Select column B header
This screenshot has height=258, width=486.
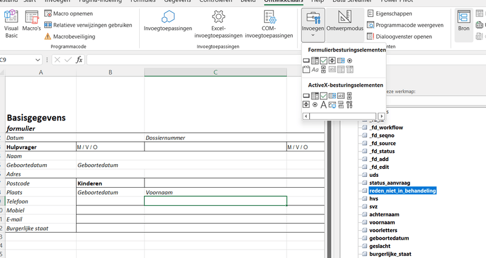point(111,72)
